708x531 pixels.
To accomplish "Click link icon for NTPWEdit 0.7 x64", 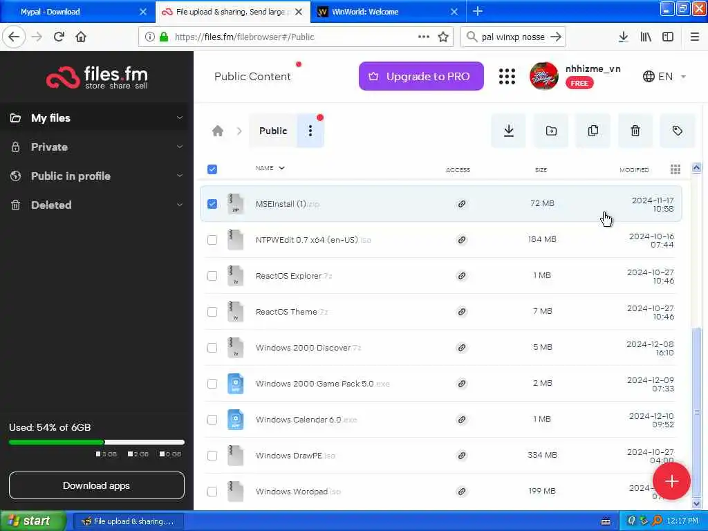I will coord(461,240).
